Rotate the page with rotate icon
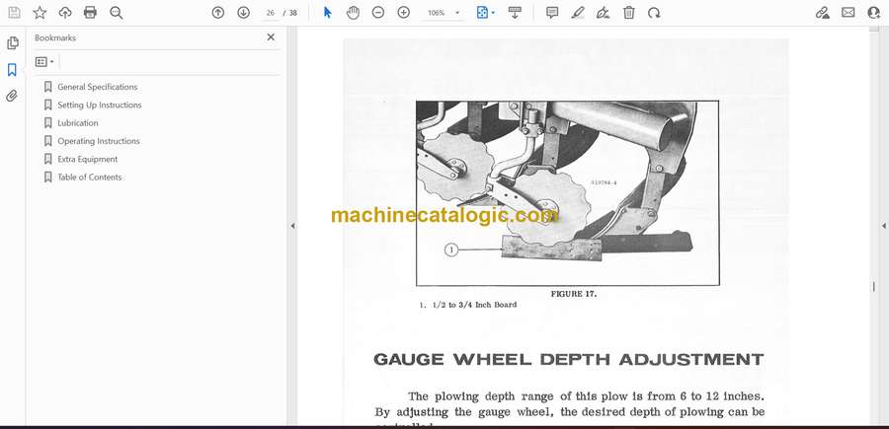This screenshot has height=429, width=889. [x=654, y=13]
